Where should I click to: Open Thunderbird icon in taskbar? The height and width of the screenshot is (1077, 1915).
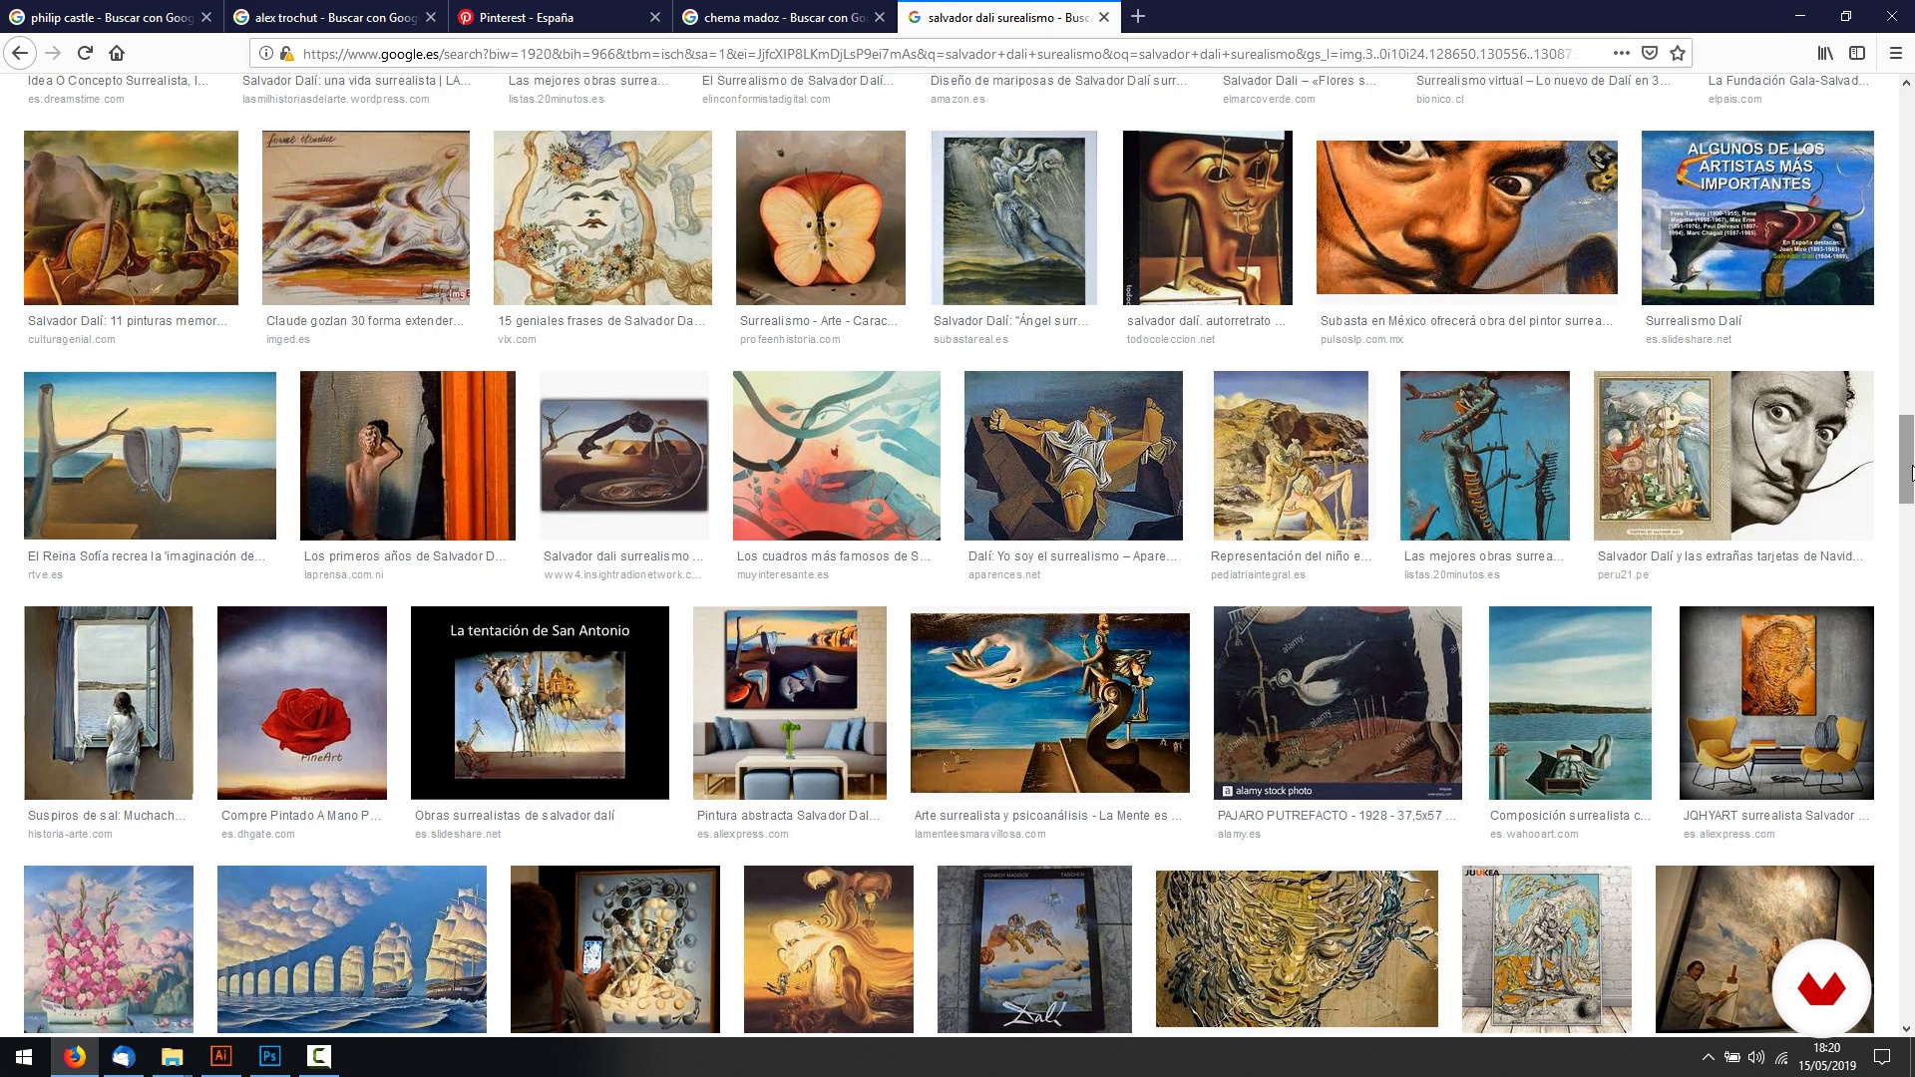123,1057
